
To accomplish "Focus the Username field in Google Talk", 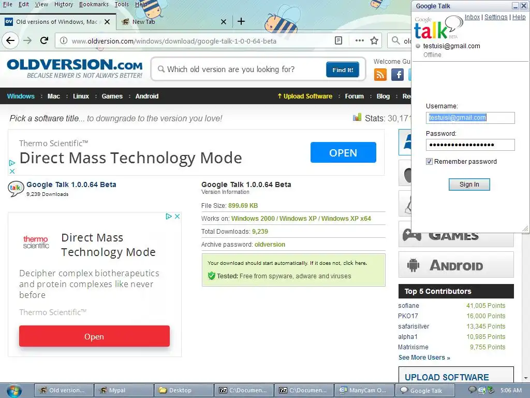I will pos(470,118).
